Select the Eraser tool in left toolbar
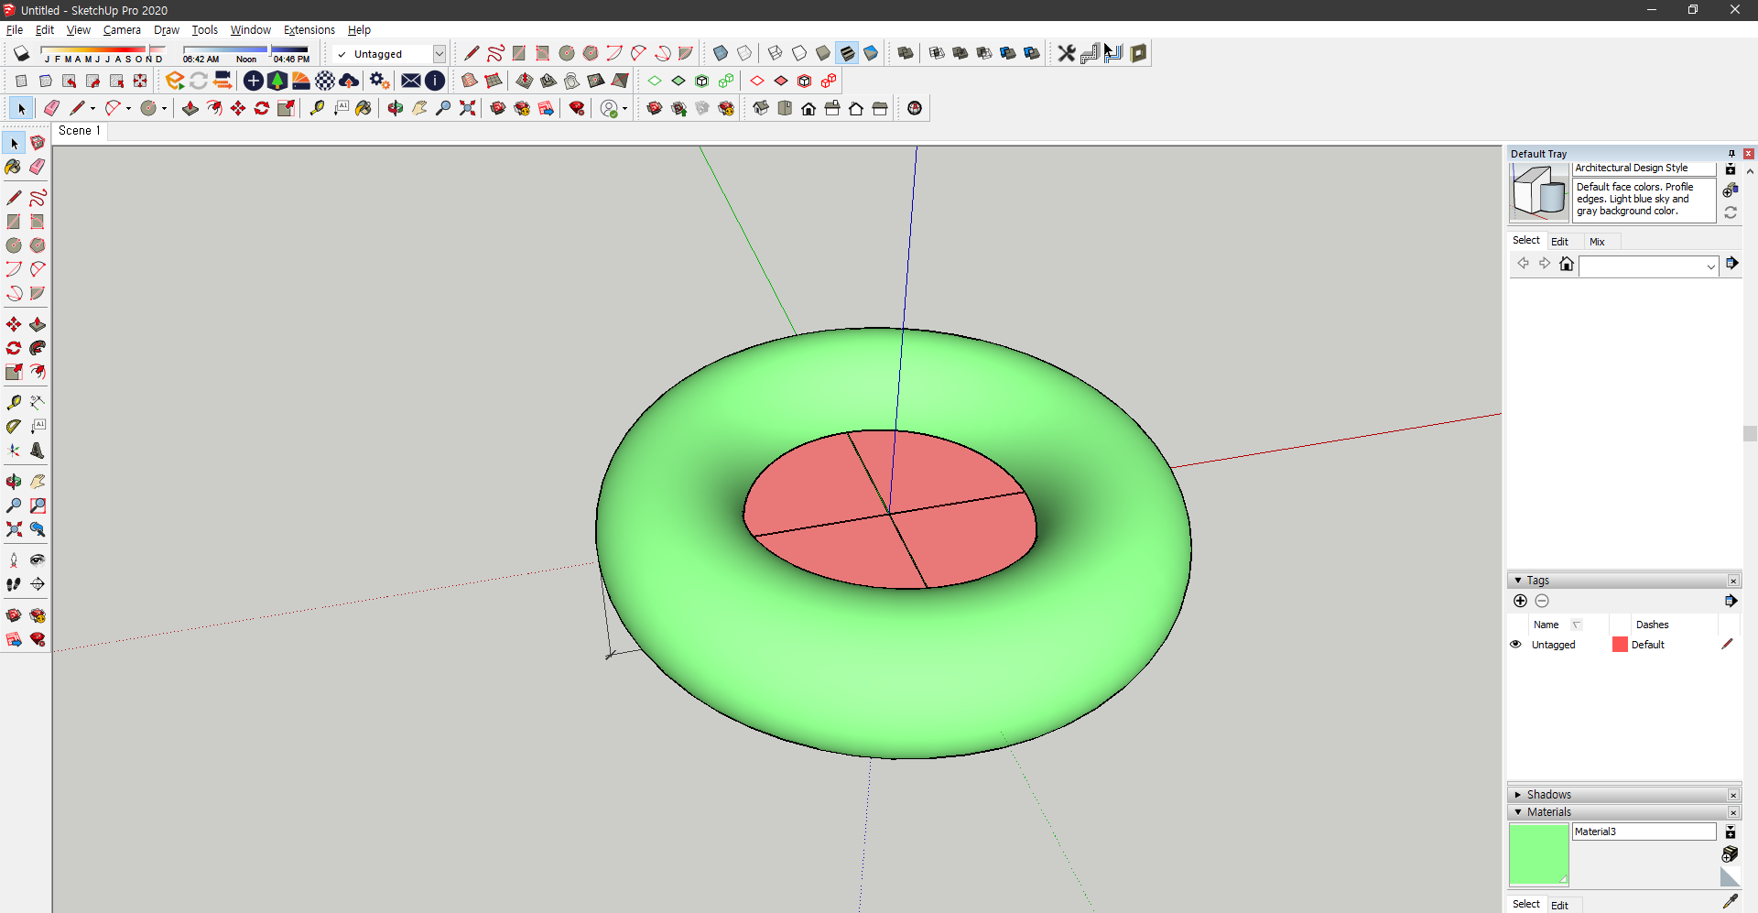Viewport: 1758px width, 913px height. (38, 167)
